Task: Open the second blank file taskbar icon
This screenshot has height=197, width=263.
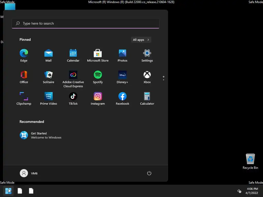Action: (31, 191)
